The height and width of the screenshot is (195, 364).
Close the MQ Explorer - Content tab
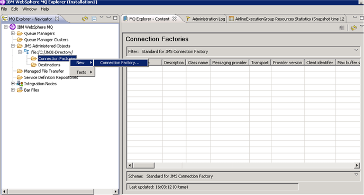[175, 19]
